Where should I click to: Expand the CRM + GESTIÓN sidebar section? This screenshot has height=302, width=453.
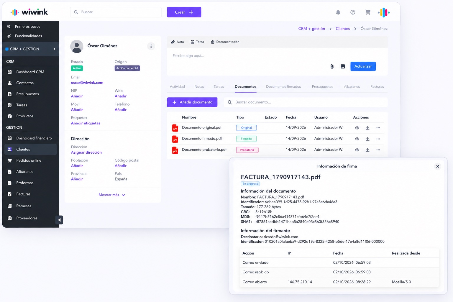pos(31,49)
